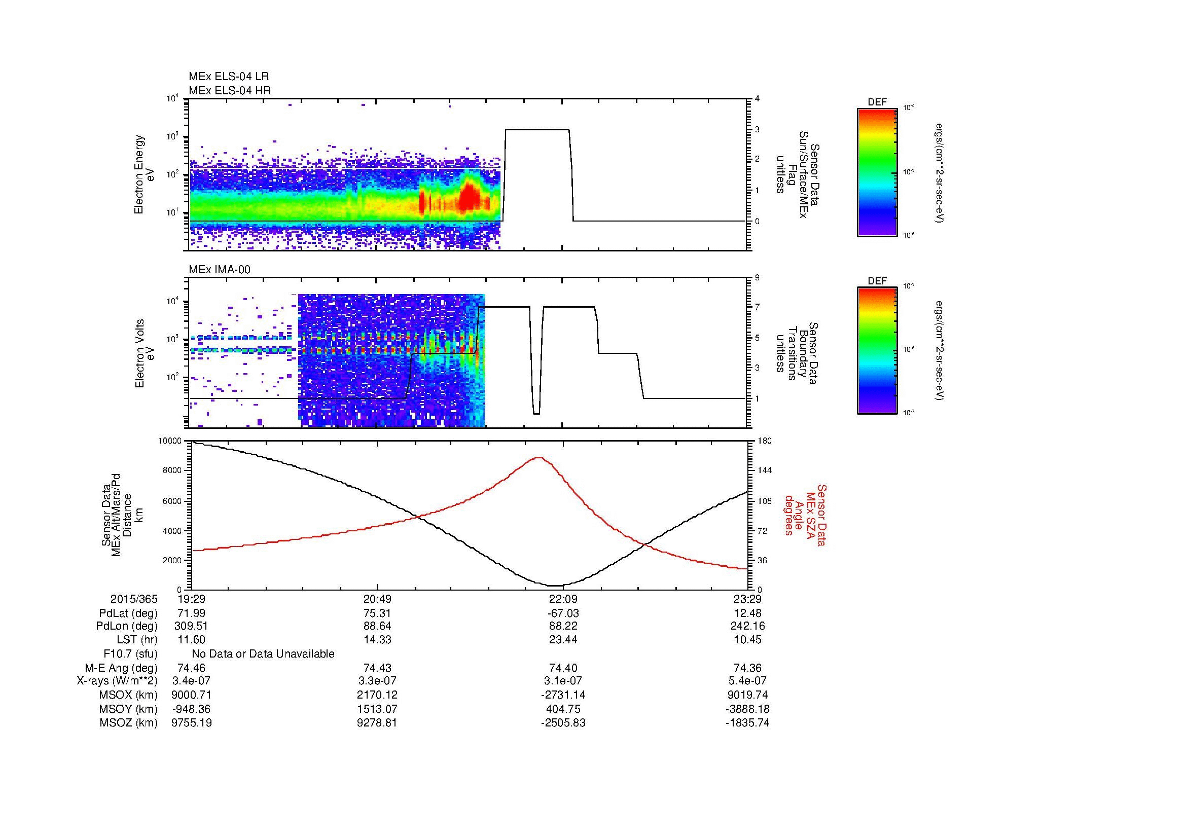Screen dimensions: 1186x838
Task: Click the PdLat value '-67.03'
Action: click(x=563, y=613)
